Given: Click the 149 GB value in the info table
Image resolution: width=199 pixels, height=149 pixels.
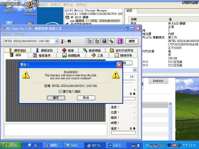Looking at the screenshot, I should pos(173,58).
